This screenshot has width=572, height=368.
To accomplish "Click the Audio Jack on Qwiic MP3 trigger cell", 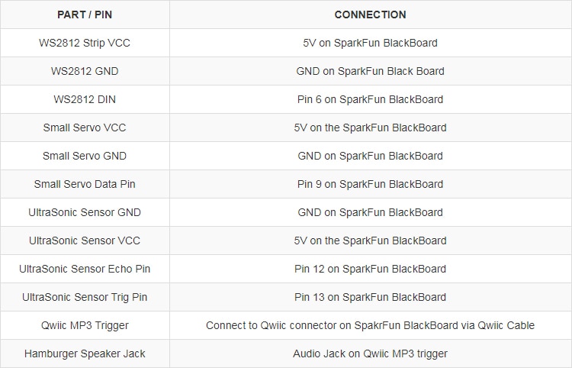I will pos(370,353).
